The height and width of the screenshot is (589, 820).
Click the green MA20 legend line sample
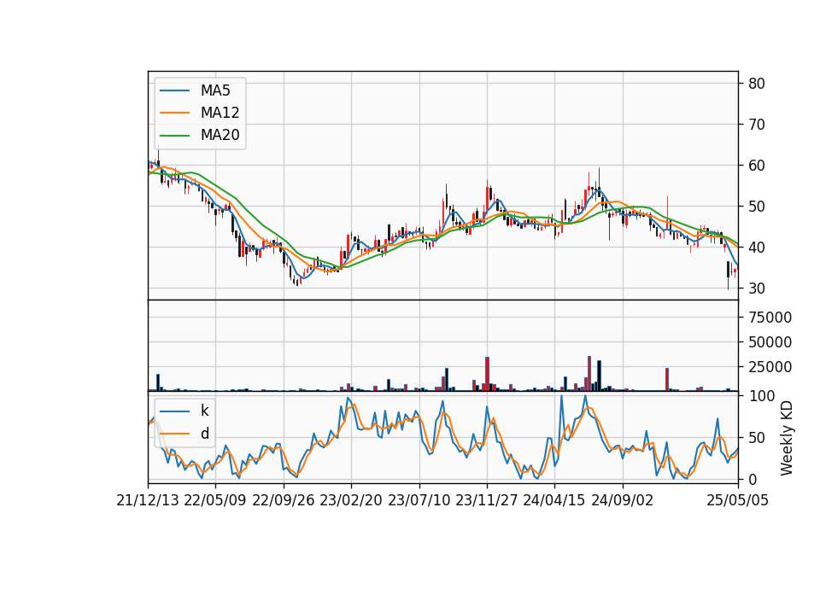[174, 136]
